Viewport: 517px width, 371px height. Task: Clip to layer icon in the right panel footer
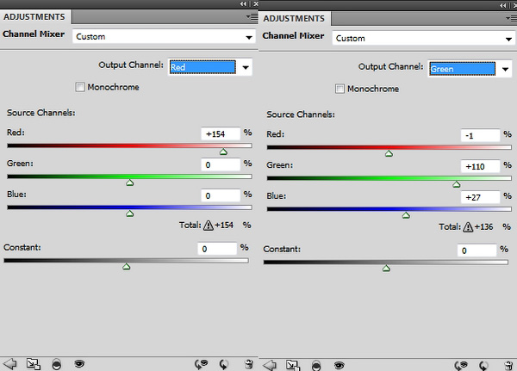click(x=316, y=366)
